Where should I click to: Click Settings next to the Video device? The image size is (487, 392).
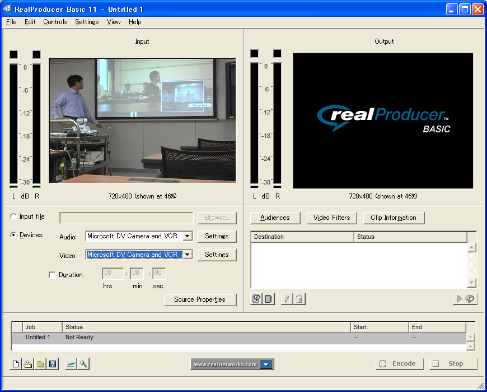tap(217, 255)
